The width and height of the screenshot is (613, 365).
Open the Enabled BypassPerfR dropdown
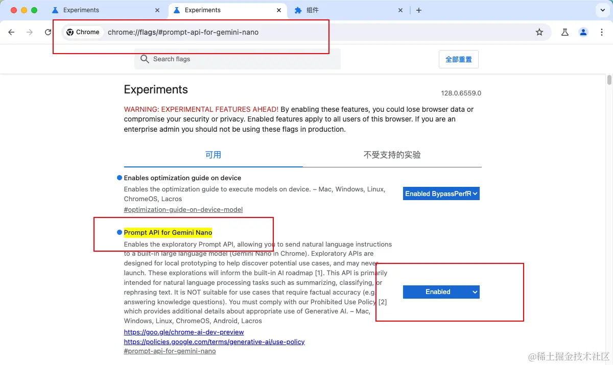click(x=441, y=193)
